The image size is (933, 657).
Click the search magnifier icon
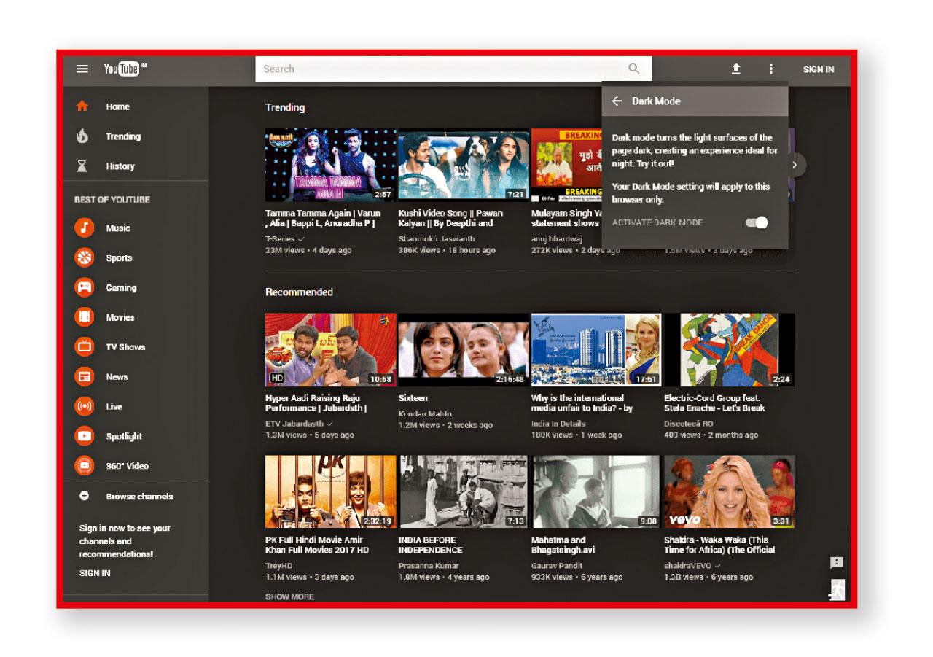click(x=633, y=69)
